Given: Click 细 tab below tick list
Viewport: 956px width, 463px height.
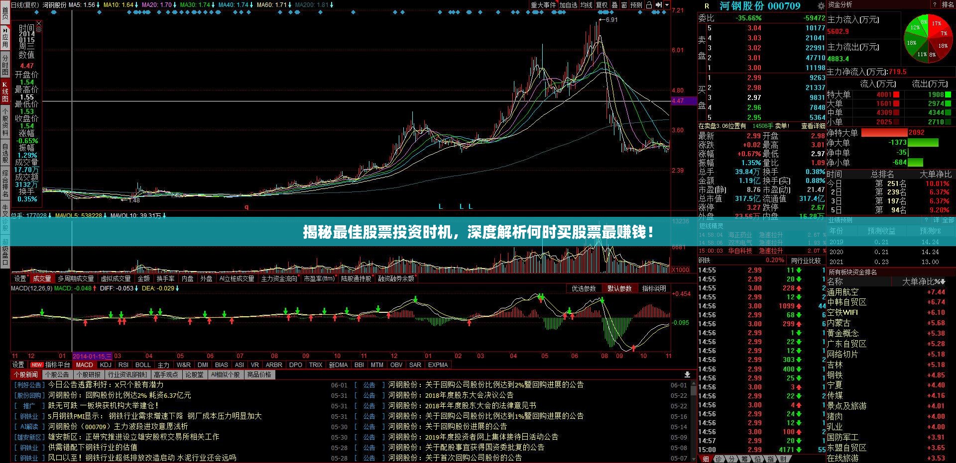Looking at the screenshot, I should click(x=706, y=459).
